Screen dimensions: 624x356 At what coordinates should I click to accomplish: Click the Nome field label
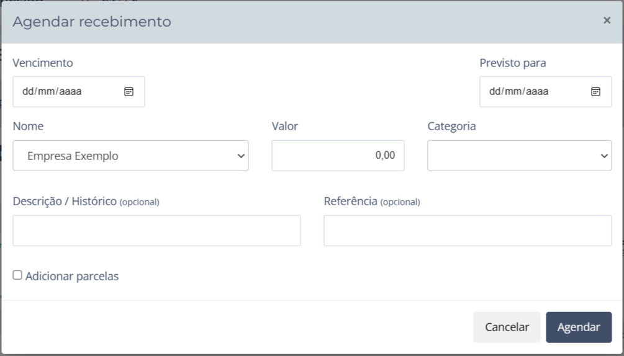coord(28,127)
